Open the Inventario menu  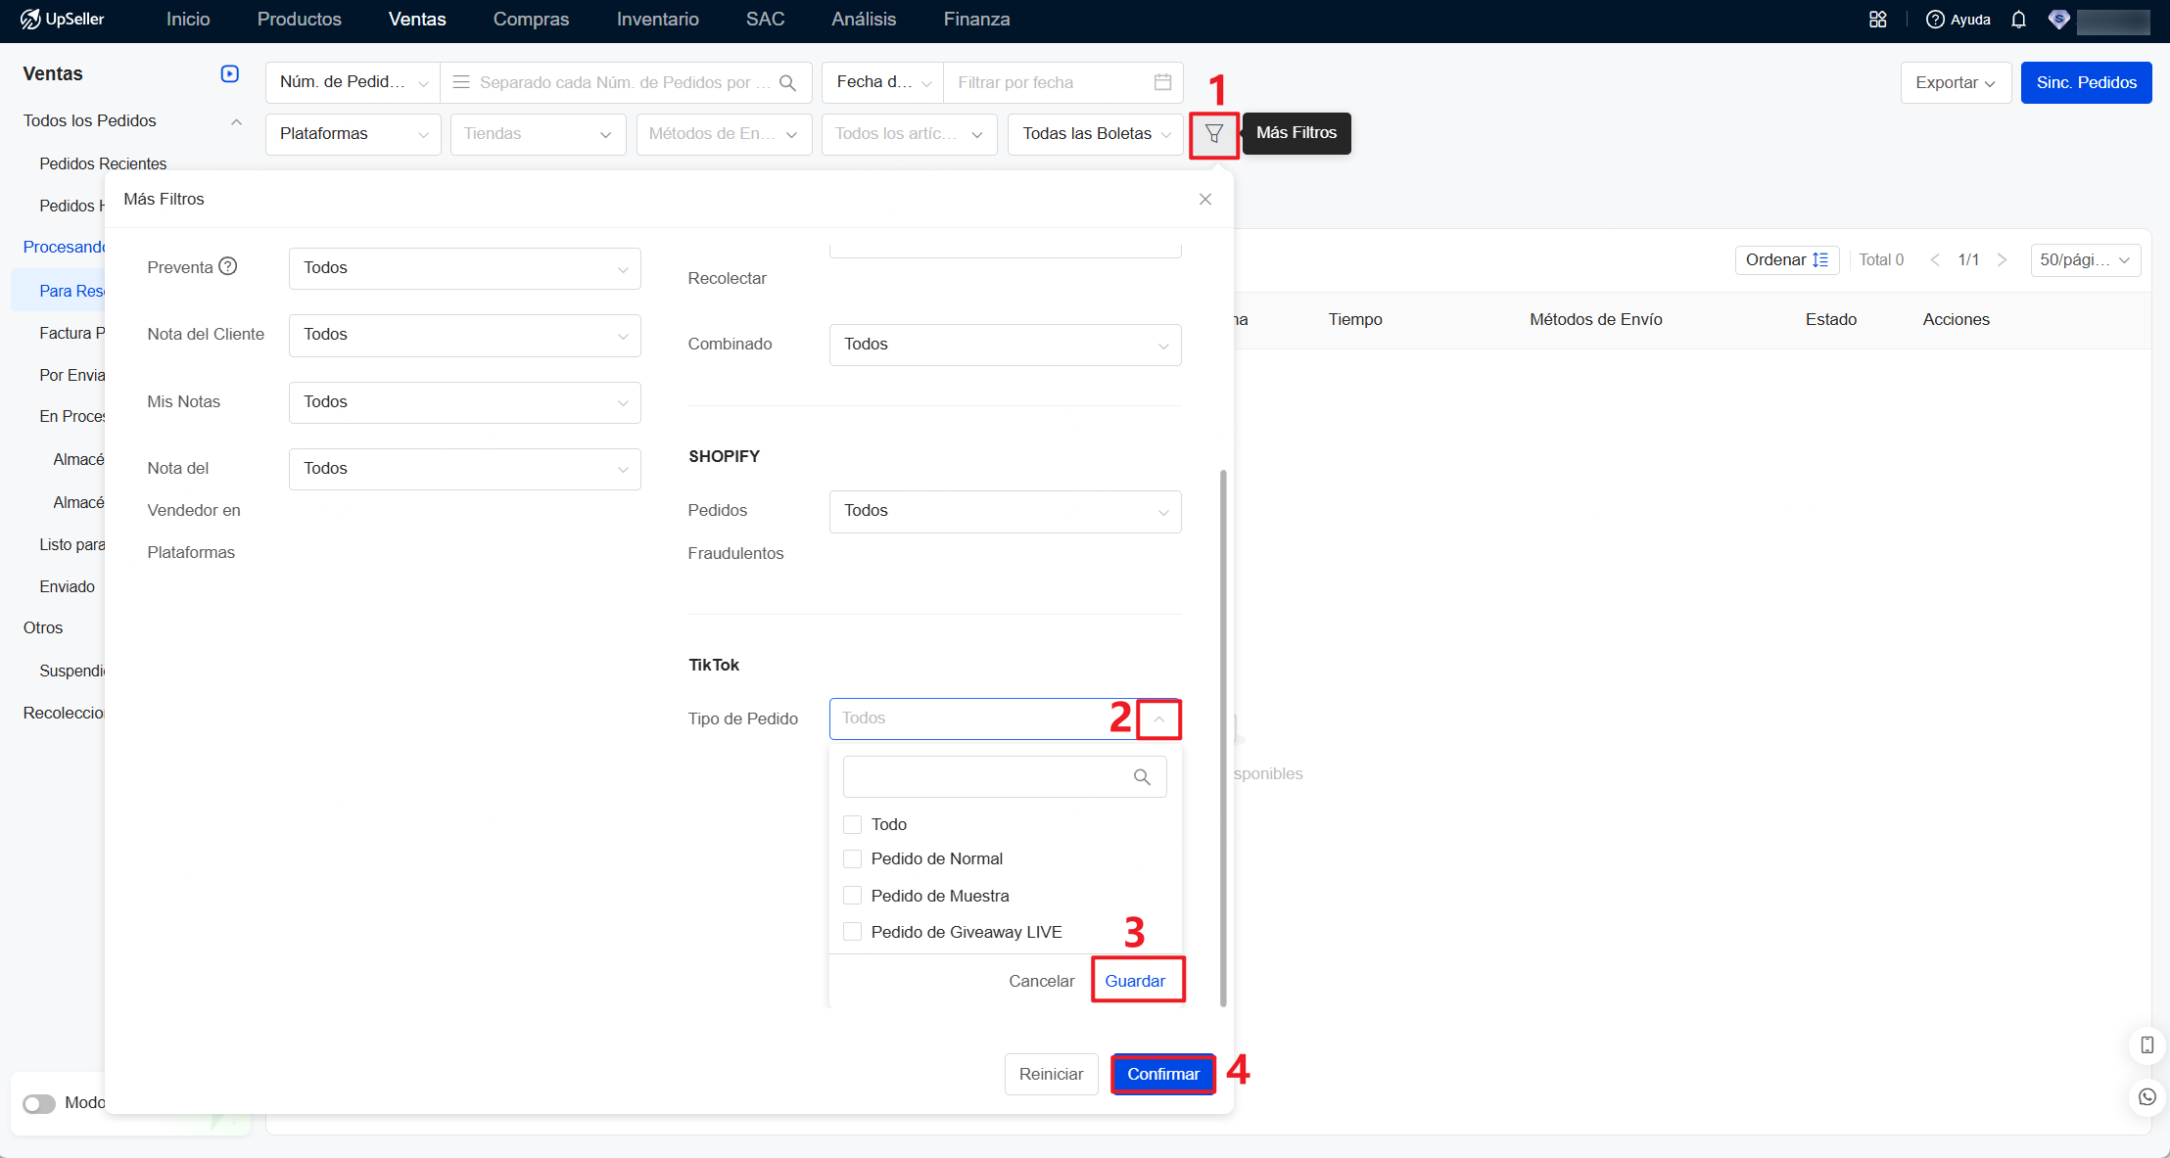tap(657, 20)
